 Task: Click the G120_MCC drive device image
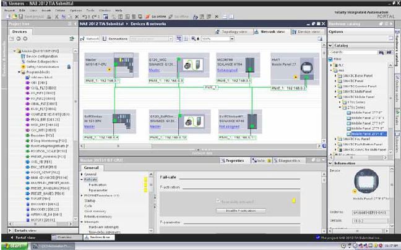point(194,65)
